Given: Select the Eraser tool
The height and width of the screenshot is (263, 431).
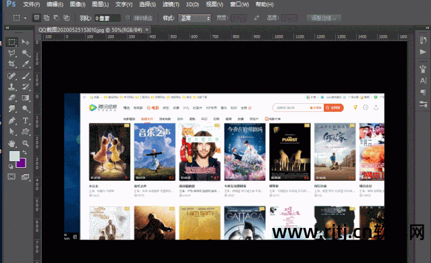Looking at the screenshot, I should point(11,98).
